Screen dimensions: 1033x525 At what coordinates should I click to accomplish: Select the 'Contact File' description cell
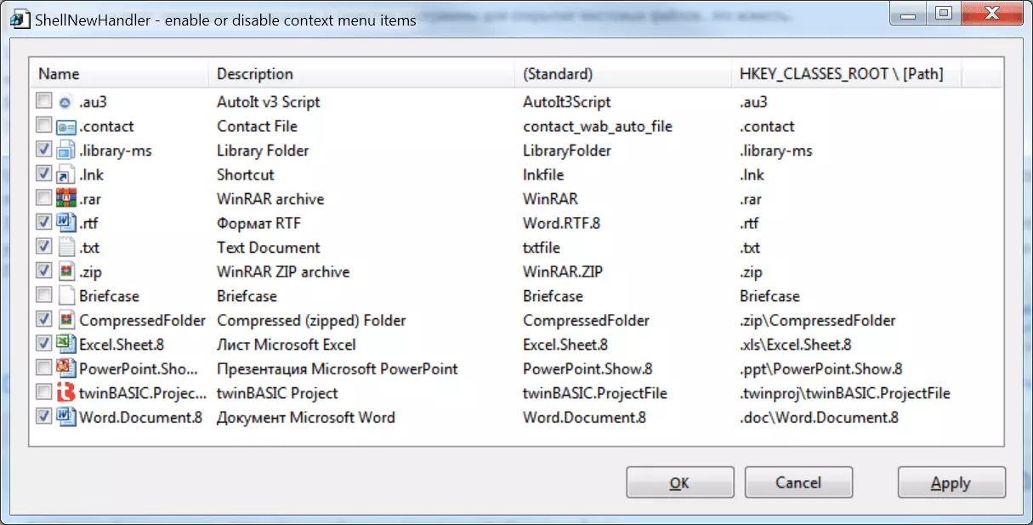tap(257, 127)
